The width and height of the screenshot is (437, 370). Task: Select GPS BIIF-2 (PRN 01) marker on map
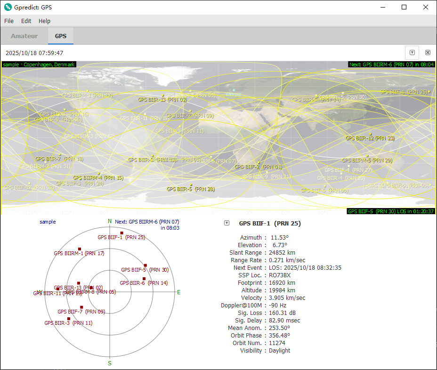tap(259, 163)
